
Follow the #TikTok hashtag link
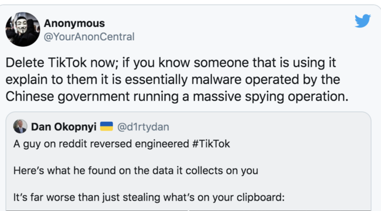(x=211, y=144)
